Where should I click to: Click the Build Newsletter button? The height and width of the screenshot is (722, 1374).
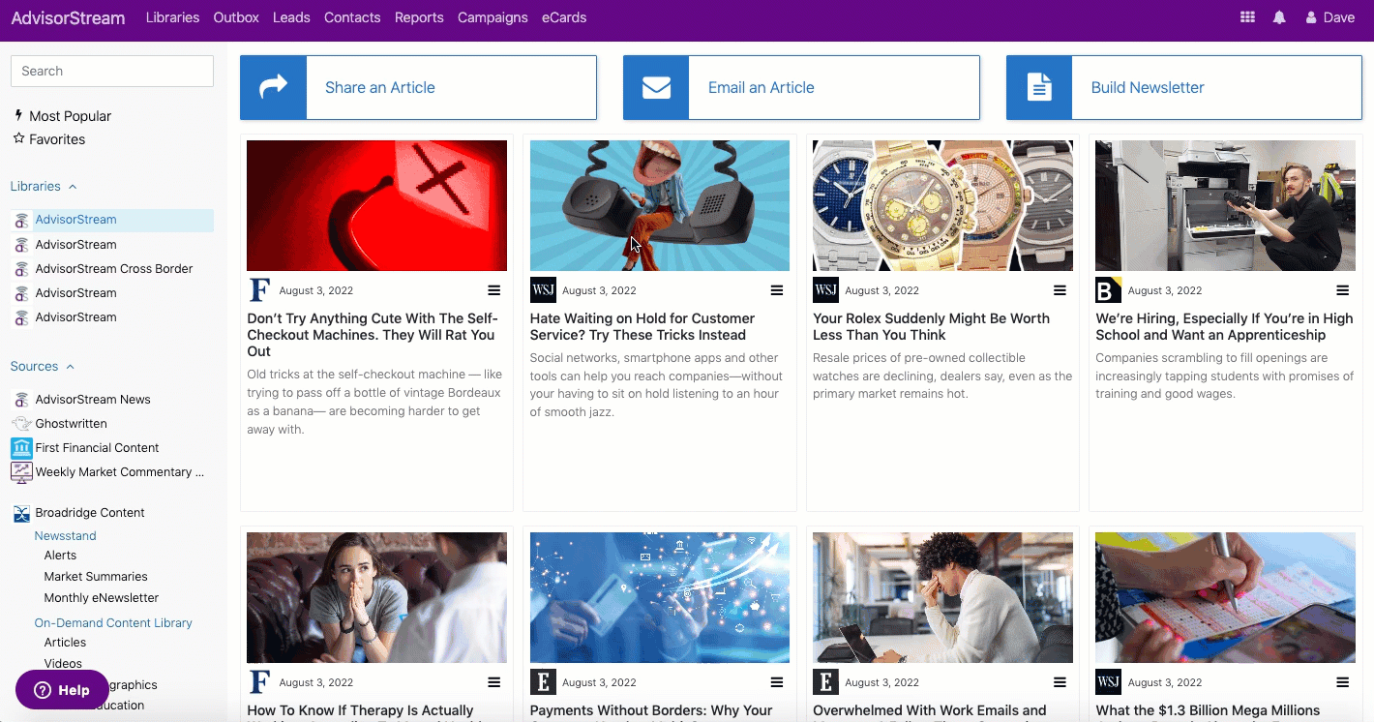pos(1184,87)
